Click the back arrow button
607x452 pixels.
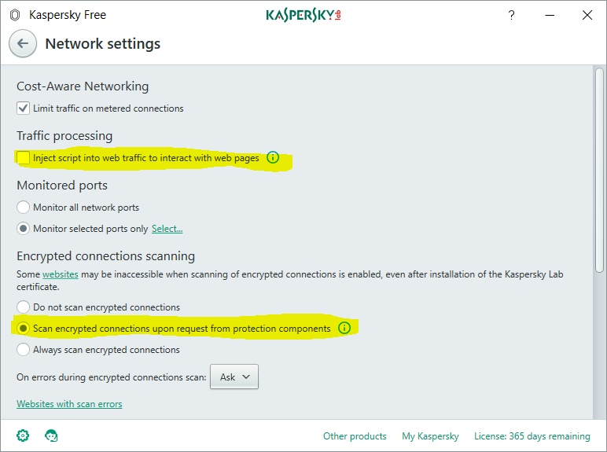(23, 44)
